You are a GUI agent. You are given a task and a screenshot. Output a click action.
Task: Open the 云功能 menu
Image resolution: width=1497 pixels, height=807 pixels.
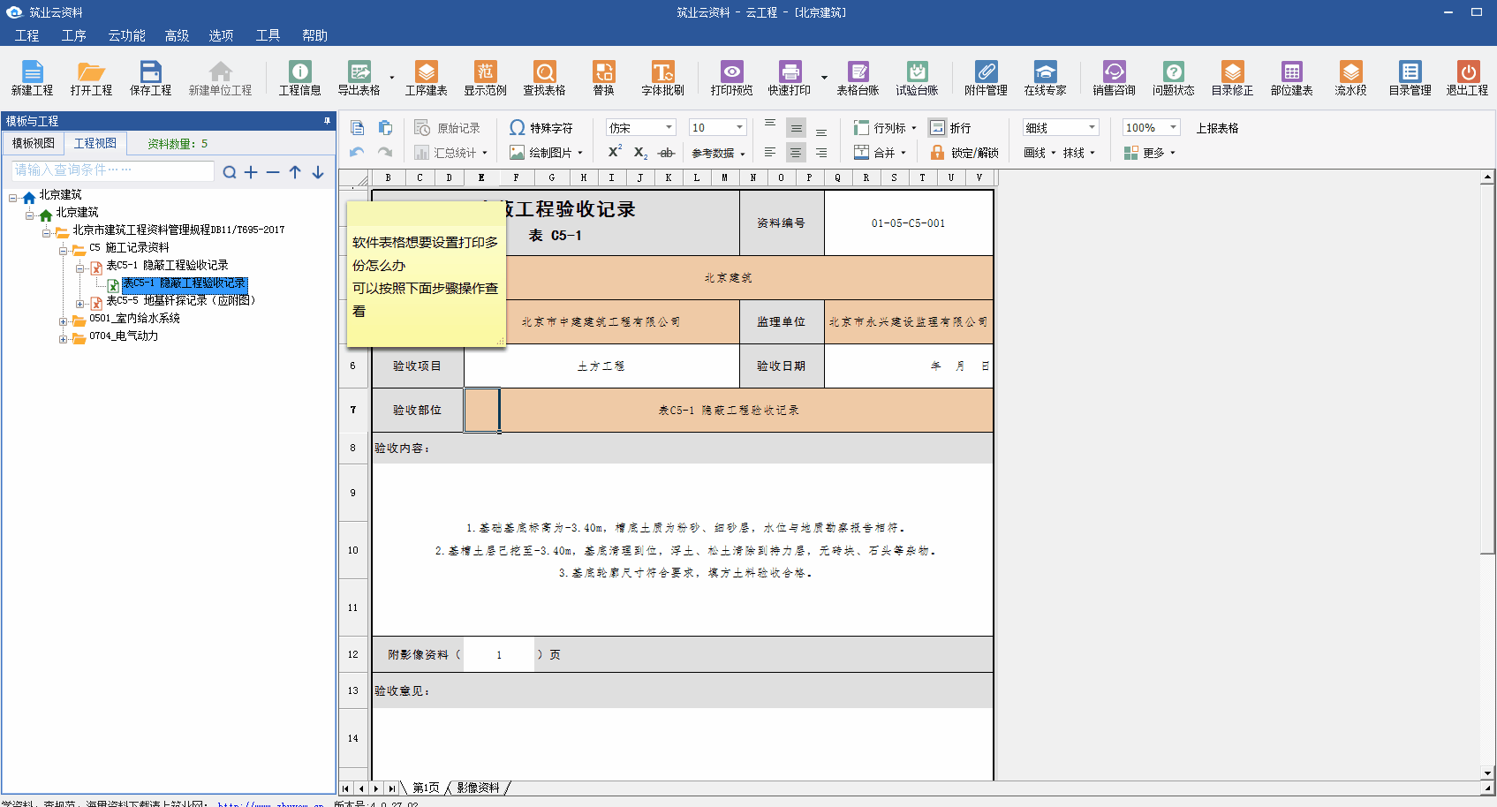[x=126, y=35]
